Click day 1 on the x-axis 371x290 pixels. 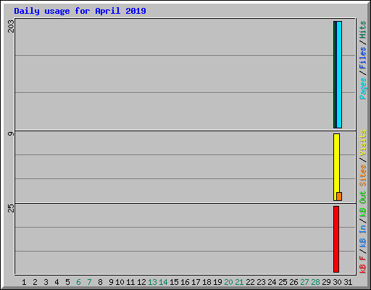point(24,282)
